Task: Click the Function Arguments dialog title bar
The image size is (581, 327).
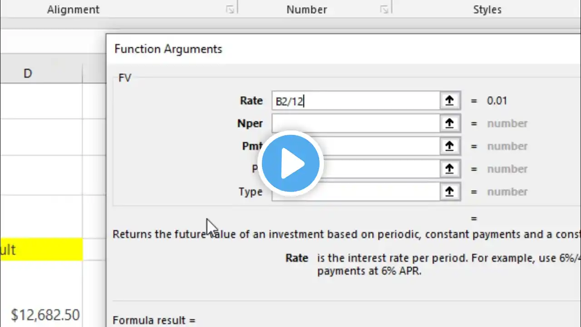Action: 318,49
